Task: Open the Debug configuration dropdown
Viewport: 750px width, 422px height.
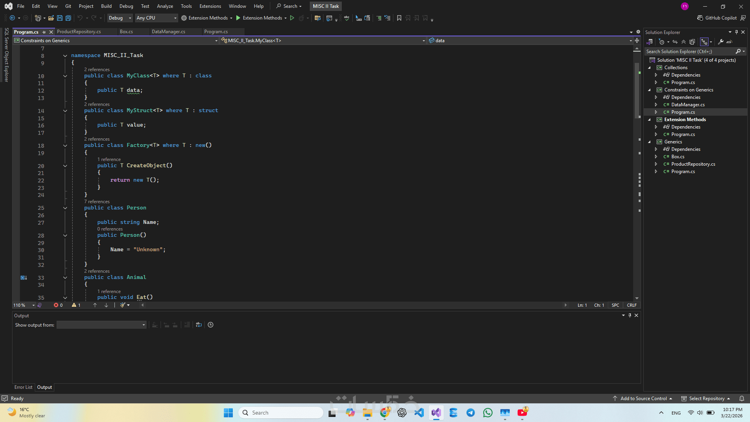Action: pos(120,18)
